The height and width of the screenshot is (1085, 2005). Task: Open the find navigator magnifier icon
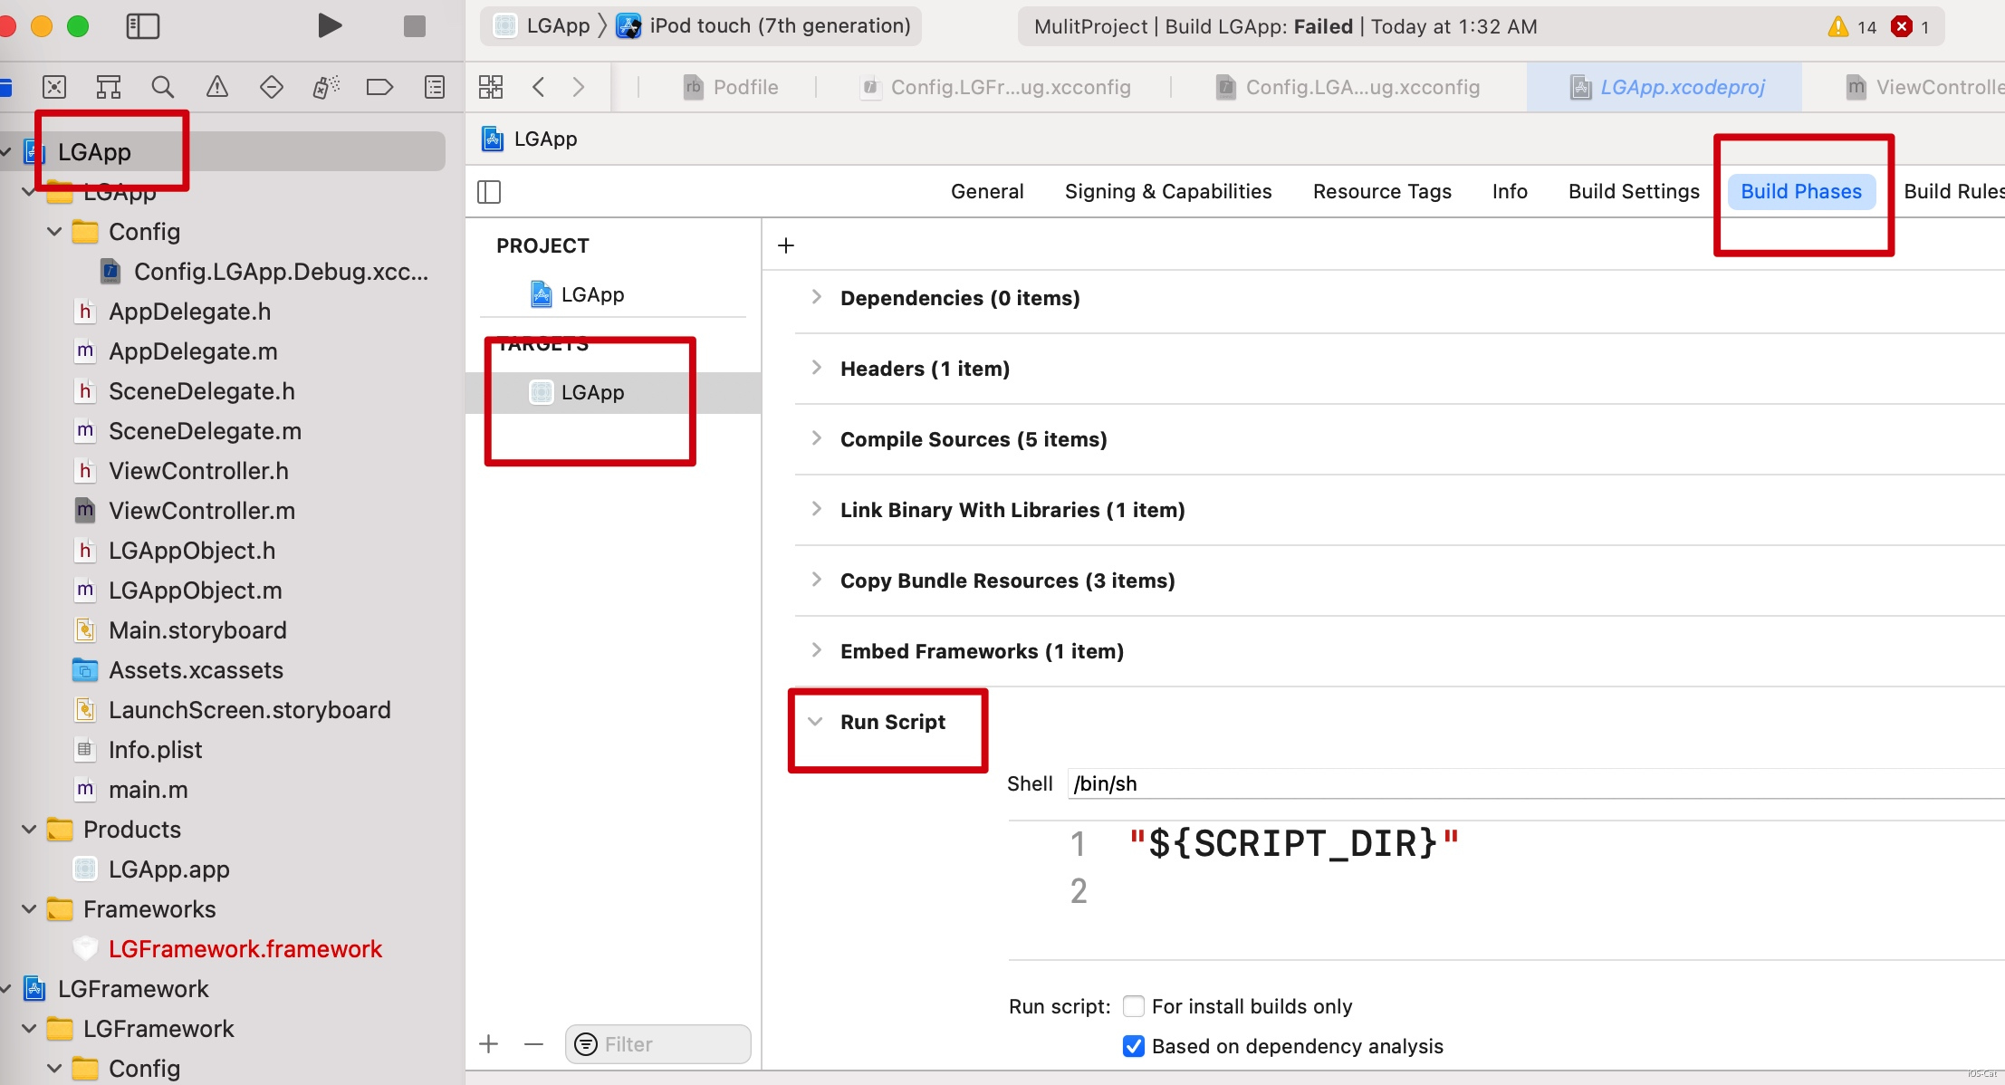[x=163, y=87]
